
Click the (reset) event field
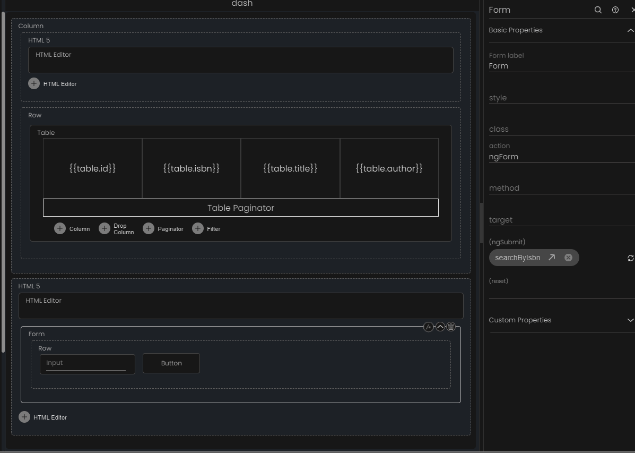[x=562, y=292]
